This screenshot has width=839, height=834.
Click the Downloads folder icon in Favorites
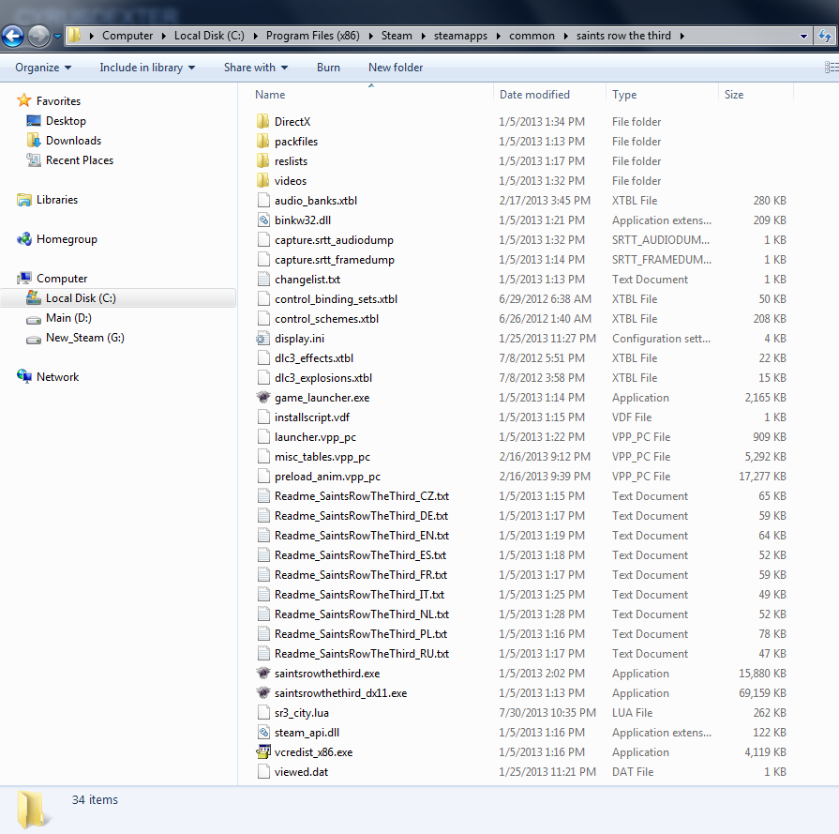[x=34, y=141]
